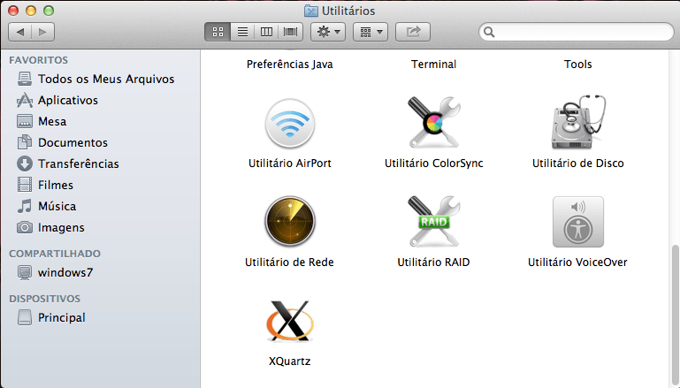Switch to list view mode

click(x=241, y=32)
